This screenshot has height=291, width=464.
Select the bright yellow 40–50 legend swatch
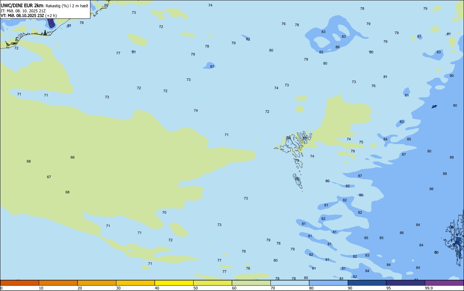(x=174, y=283)
